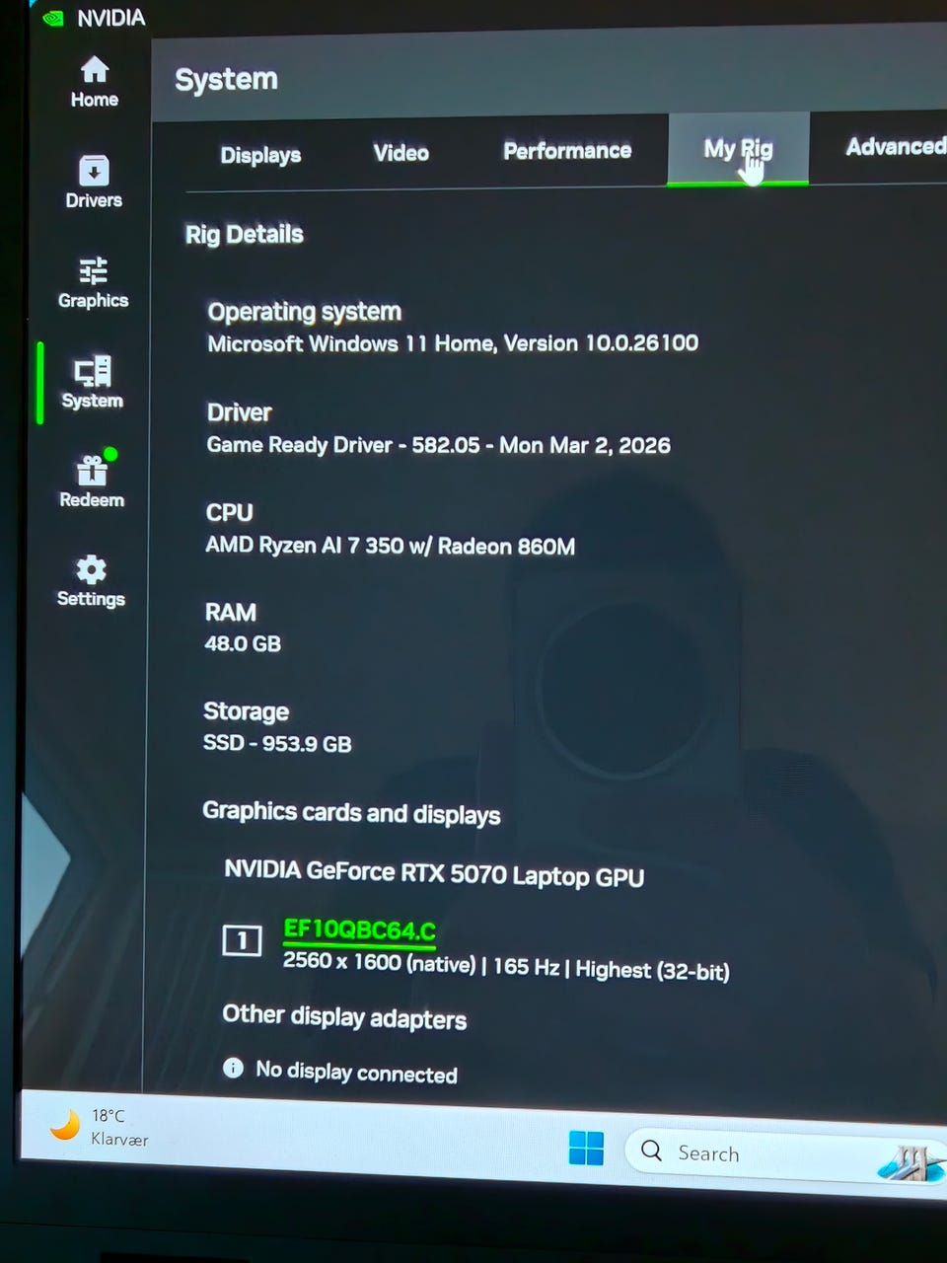Viewport: 947px width, 1263px height.
Task: Switch to the Video tab
Action: pos(401,153)
